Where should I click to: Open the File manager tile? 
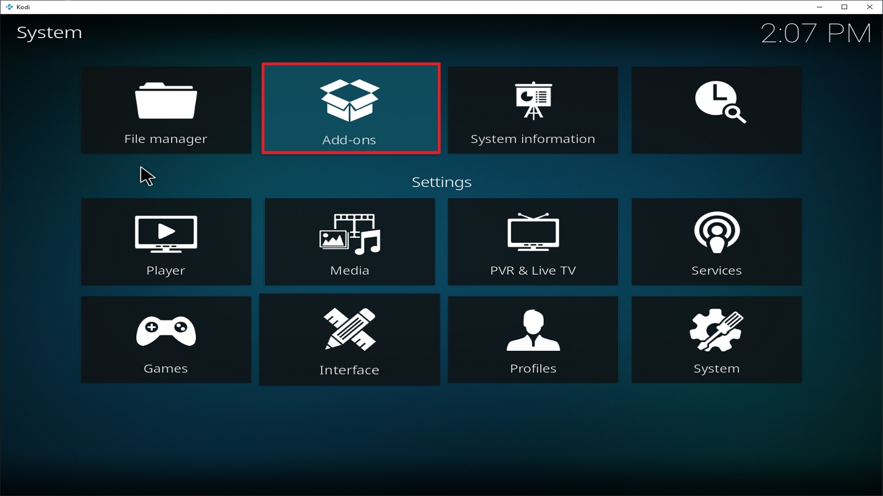(x=166, y=110)
